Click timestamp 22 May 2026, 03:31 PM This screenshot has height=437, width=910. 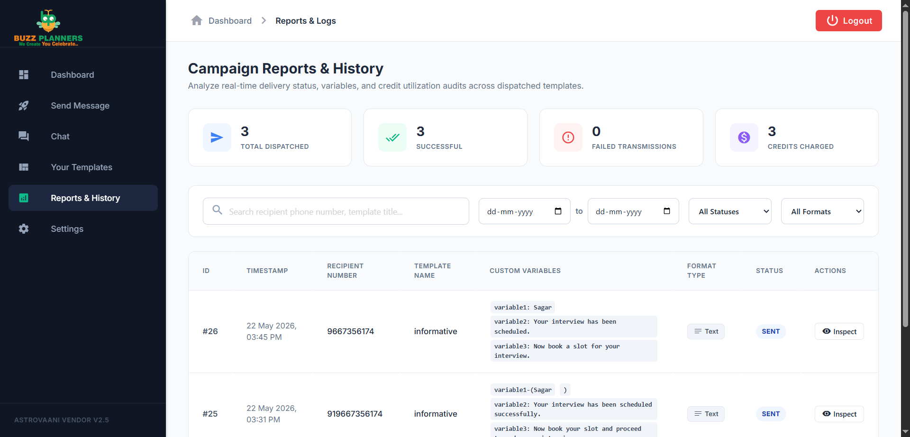(272, 414)
